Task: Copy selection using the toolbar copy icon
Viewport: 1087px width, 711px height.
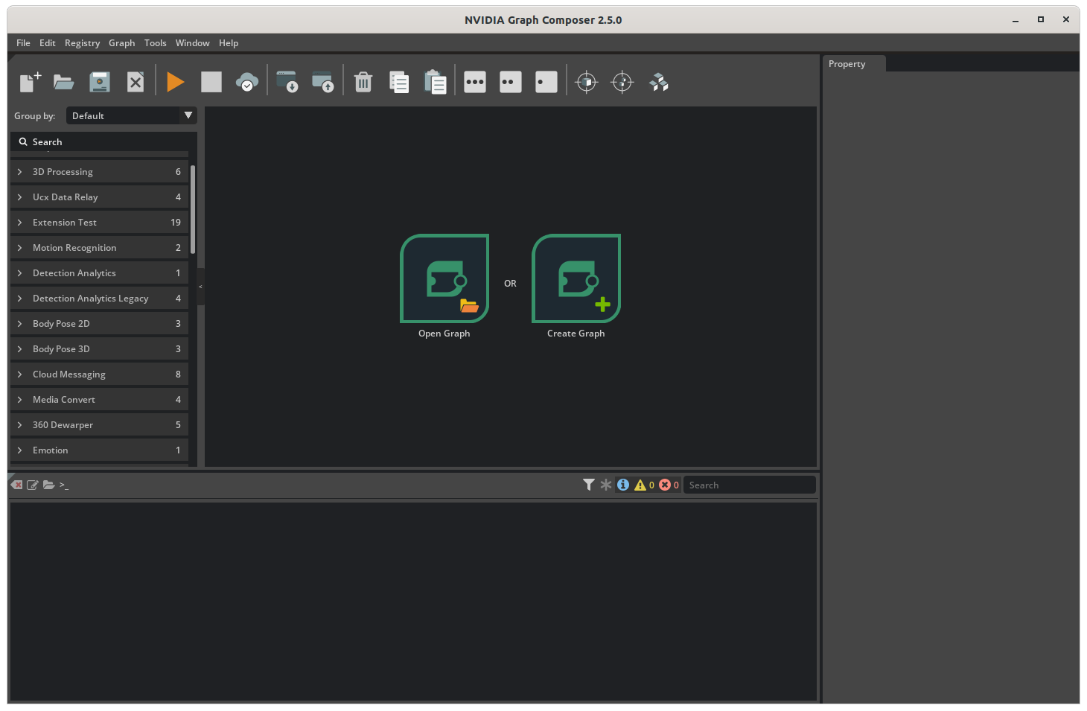Action: 399,82
